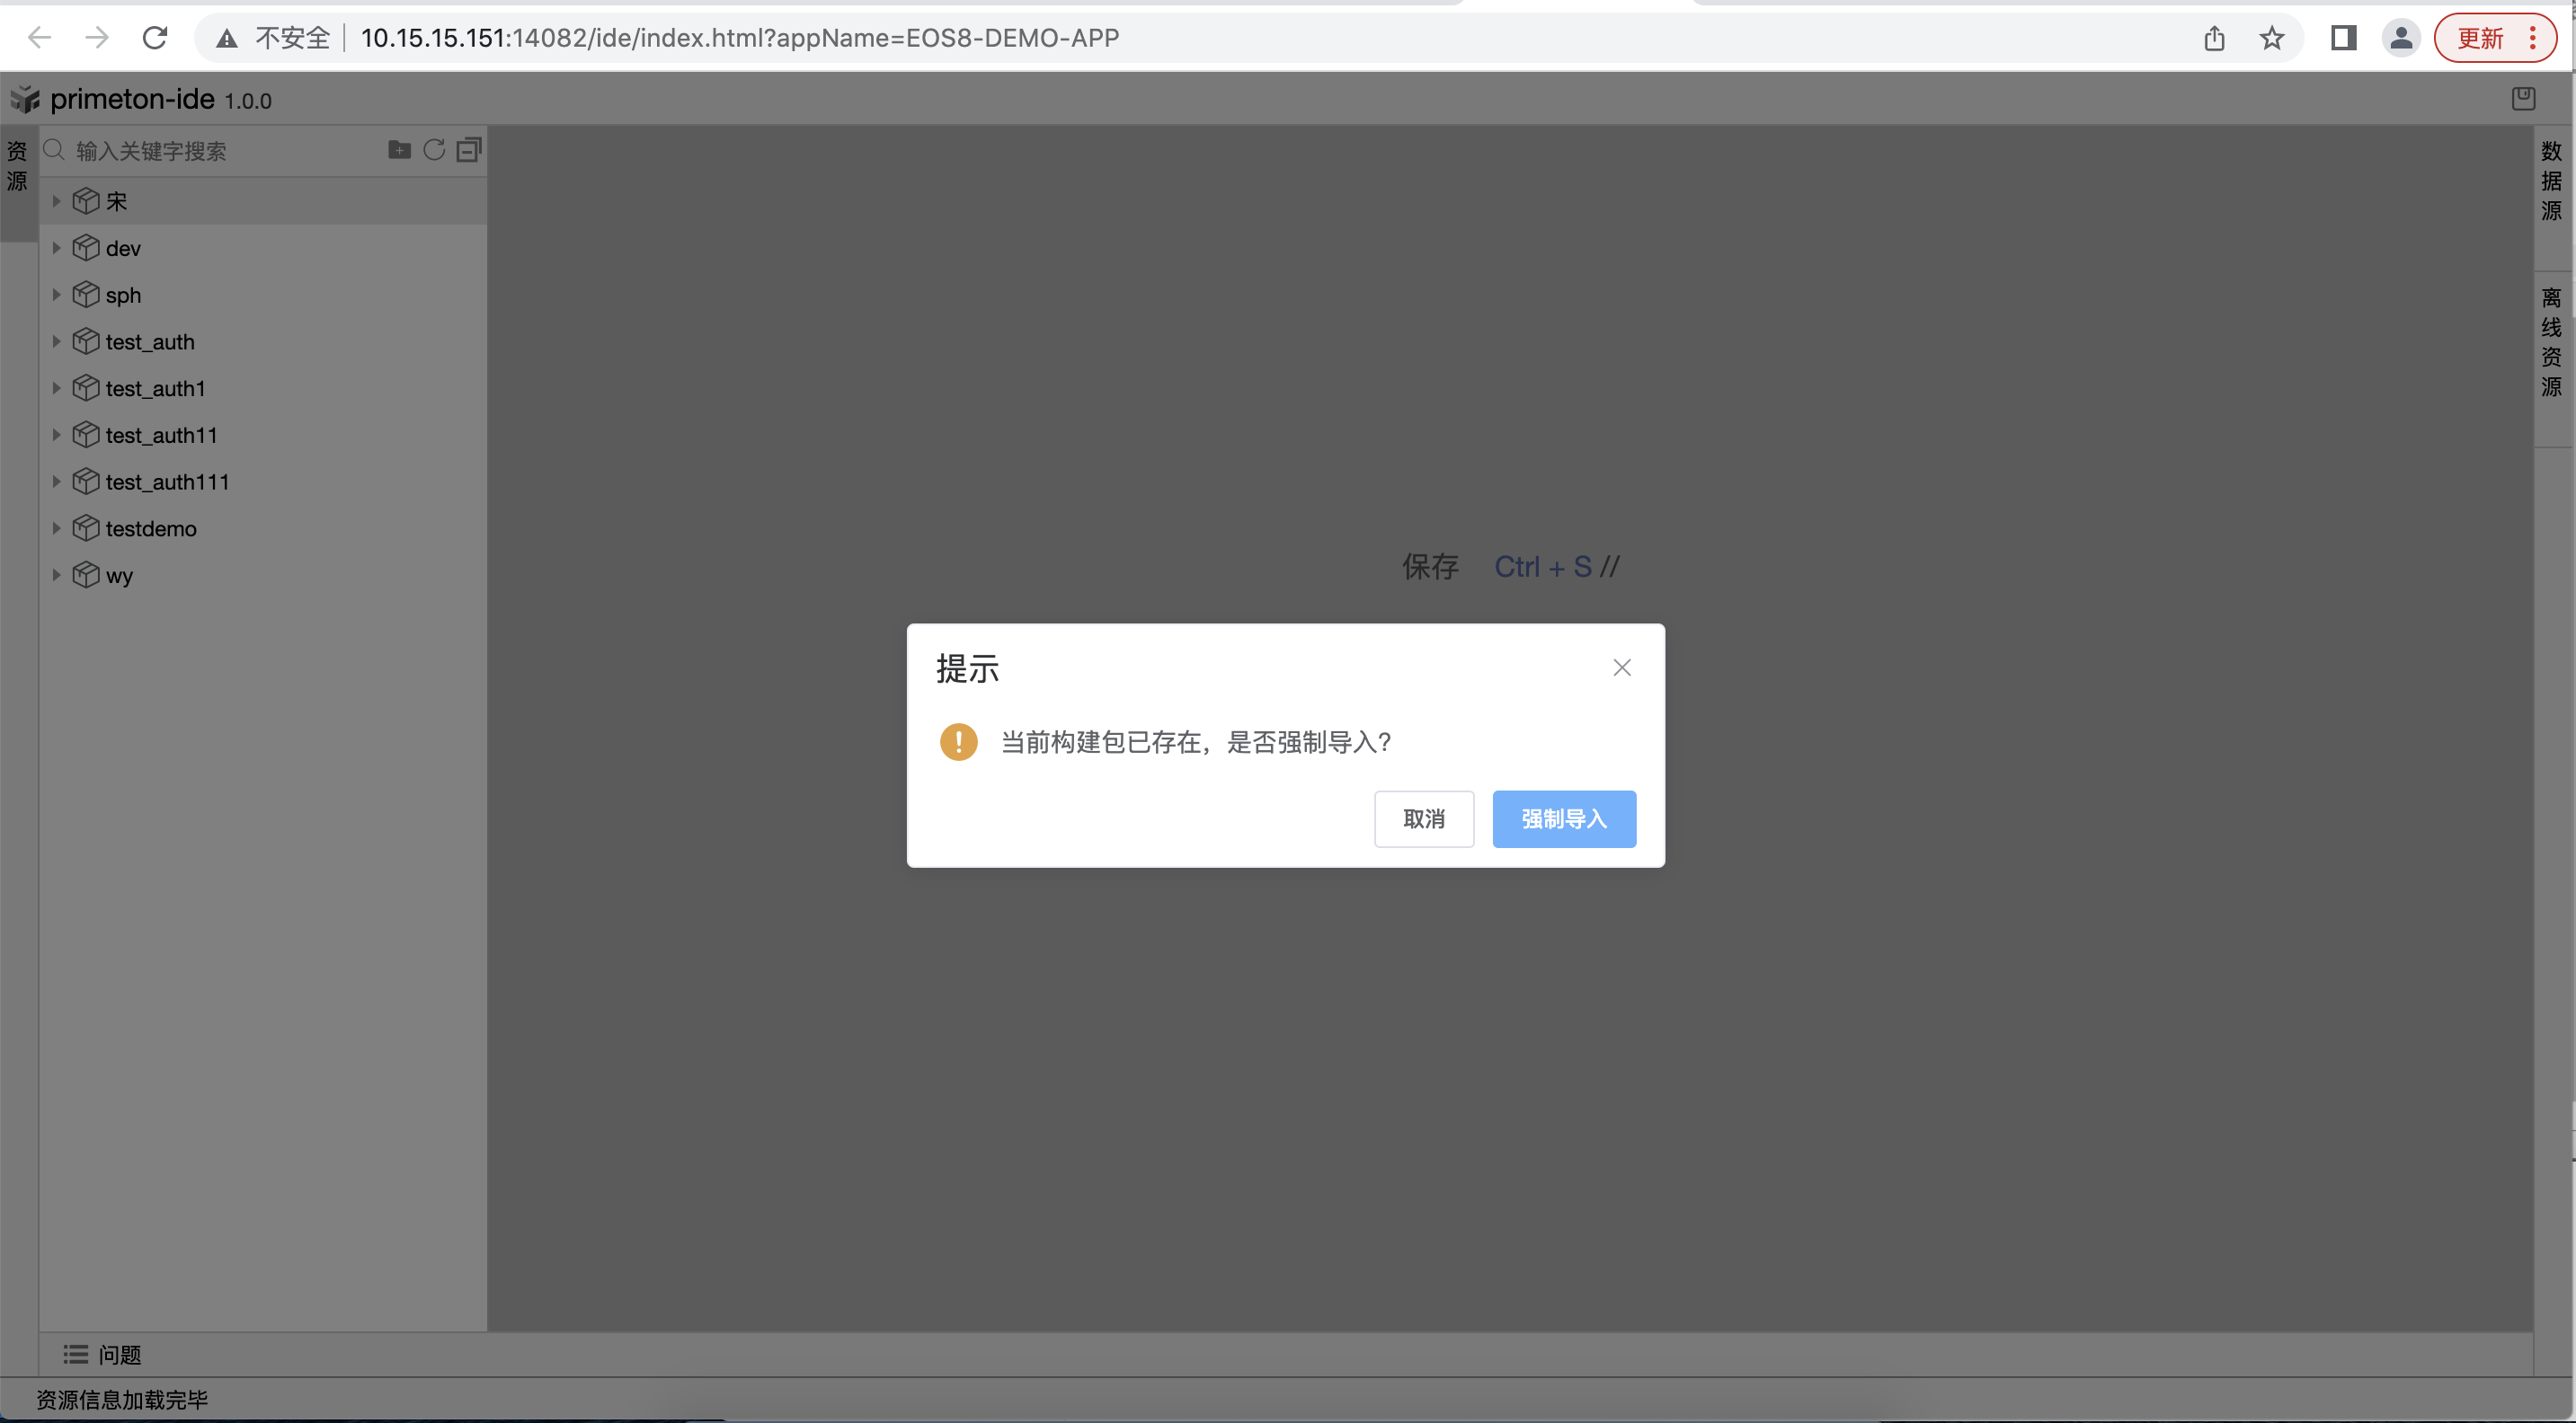Expand the test_auth1 tree node arrow
Viewport: 2576px width, 1423px height.
coord(57,388)
